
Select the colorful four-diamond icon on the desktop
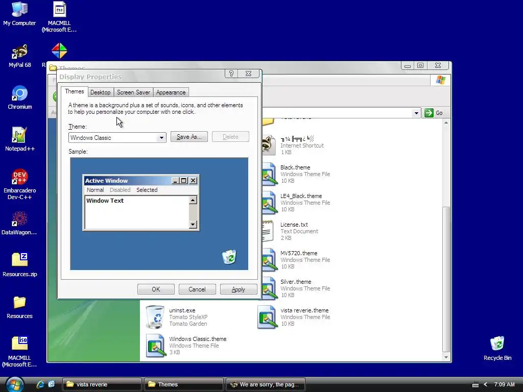click(x=59, y=51)
